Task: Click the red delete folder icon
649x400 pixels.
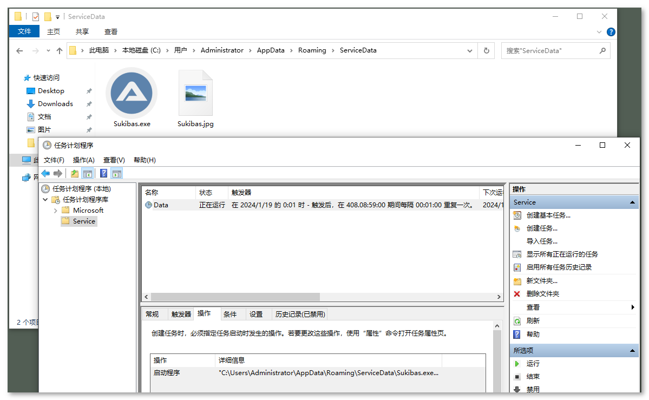Action: click(x=517, y=294)
